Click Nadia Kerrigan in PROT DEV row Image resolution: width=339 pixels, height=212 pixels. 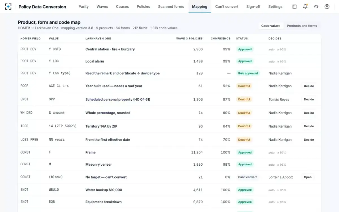coord(280,73)
